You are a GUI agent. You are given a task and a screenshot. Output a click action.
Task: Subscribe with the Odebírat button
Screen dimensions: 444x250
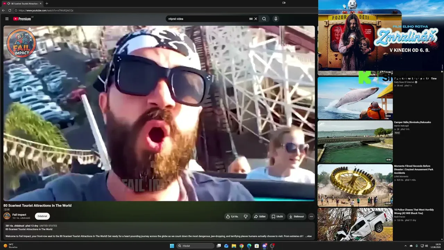tap(42, 216)
